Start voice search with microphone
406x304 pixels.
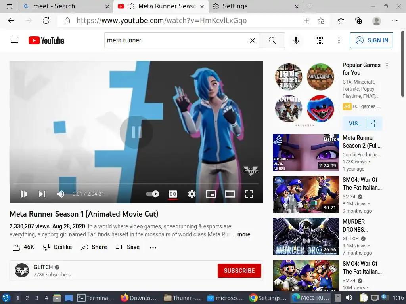296,40
